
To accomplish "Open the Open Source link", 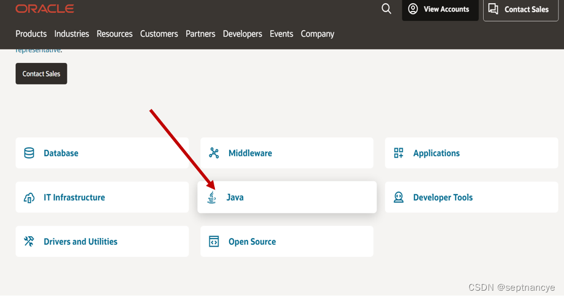I will [287, 242].
